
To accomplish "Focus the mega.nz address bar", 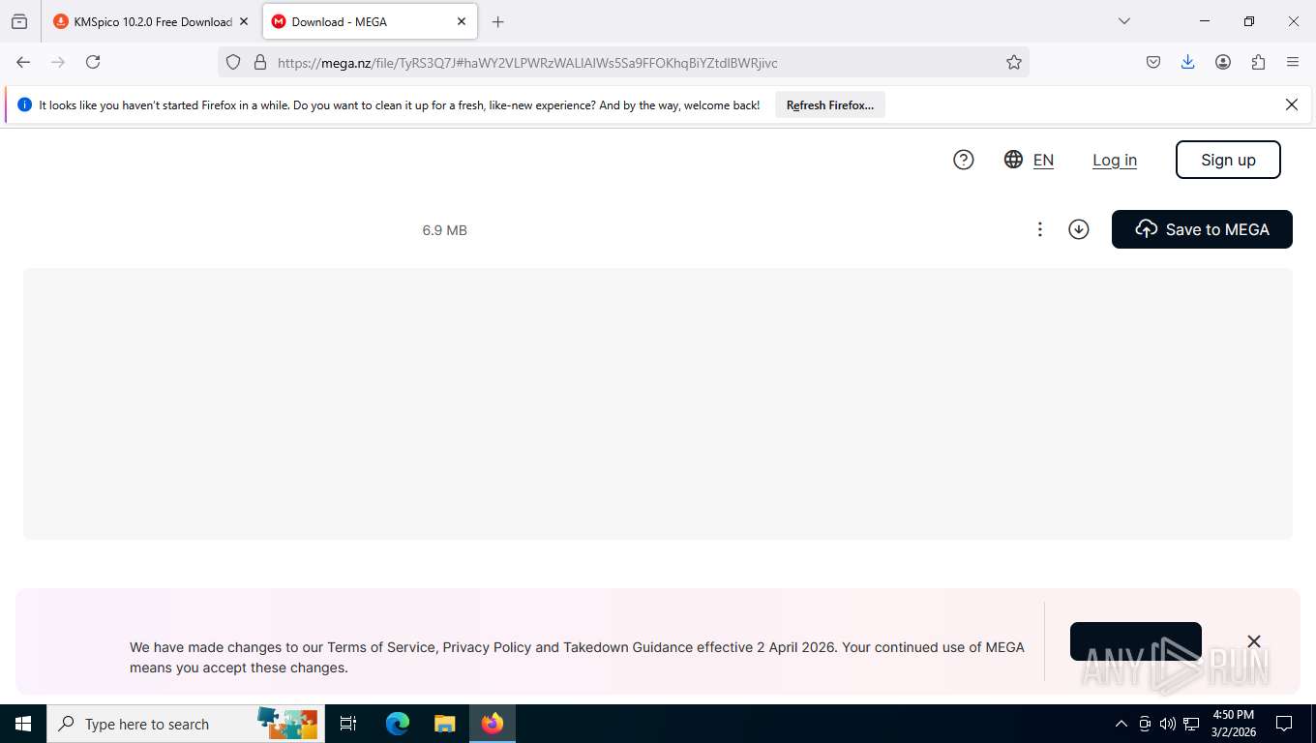I will 623,62.
